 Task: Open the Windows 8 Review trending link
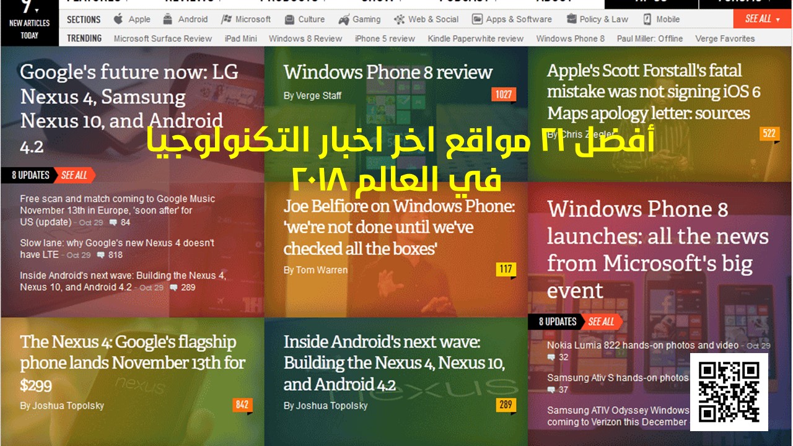(305, 38)
